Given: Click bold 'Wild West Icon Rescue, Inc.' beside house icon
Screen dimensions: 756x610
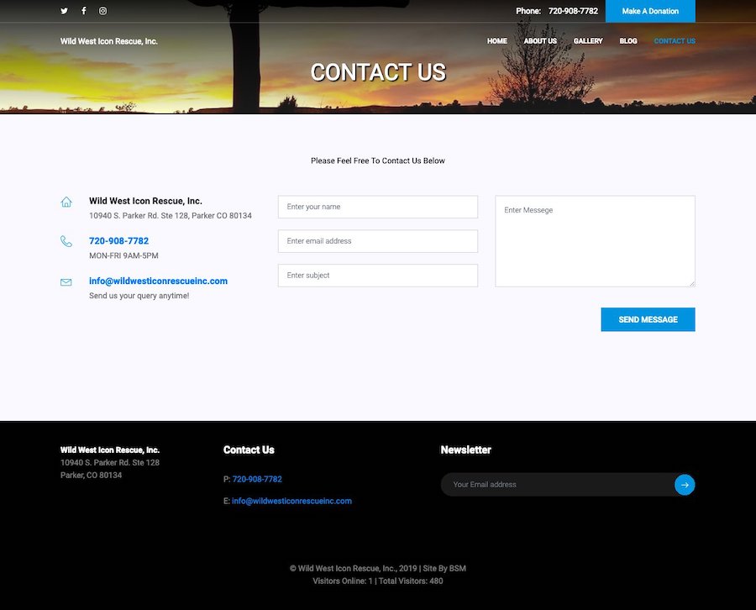Looking at the screenshot, I should (x=145, y=201).
